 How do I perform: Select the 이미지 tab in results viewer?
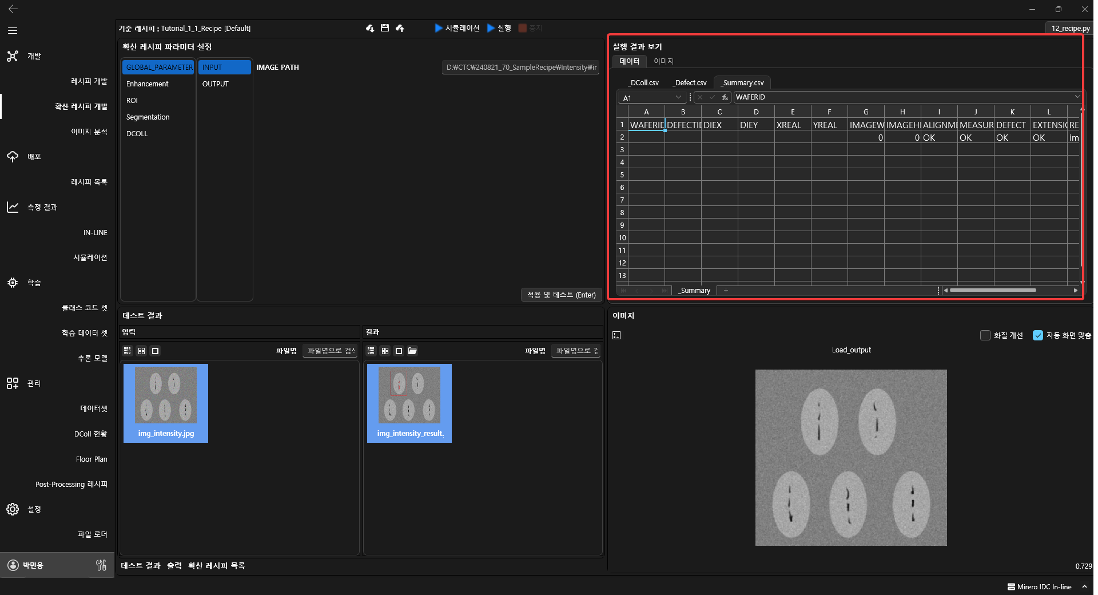pos(663,61)
